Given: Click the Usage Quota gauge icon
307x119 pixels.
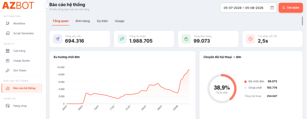Looking at the screenshot, I should tap(7, 61).
